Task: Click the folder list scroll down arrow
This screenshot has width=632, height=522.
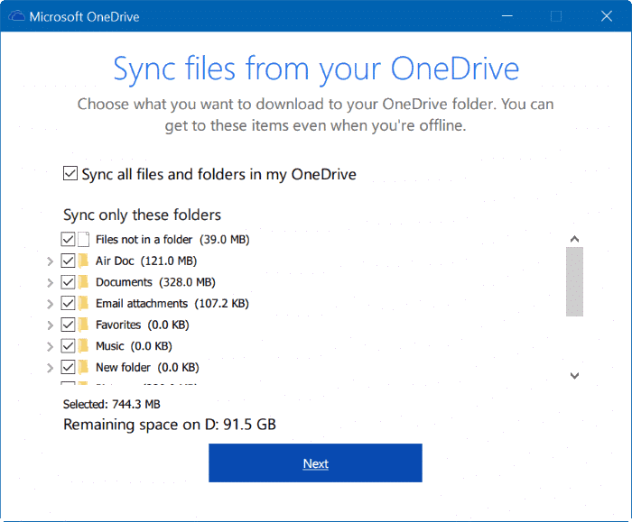Action: (x=574, y=376)
